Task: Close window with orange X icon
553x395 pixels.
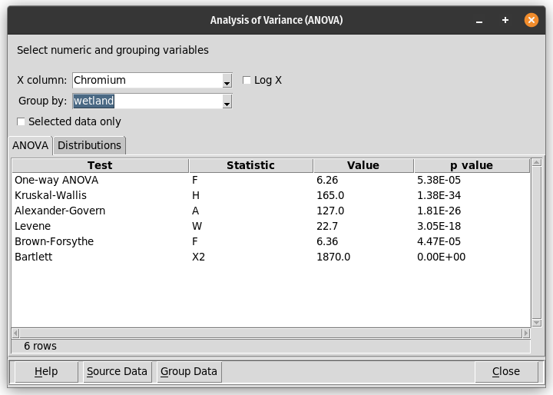Action: (x=531, y=20)
